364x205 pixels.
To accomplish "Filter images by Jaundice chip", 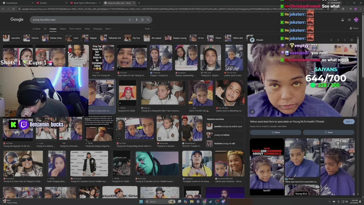I will (x=12, y=38).
